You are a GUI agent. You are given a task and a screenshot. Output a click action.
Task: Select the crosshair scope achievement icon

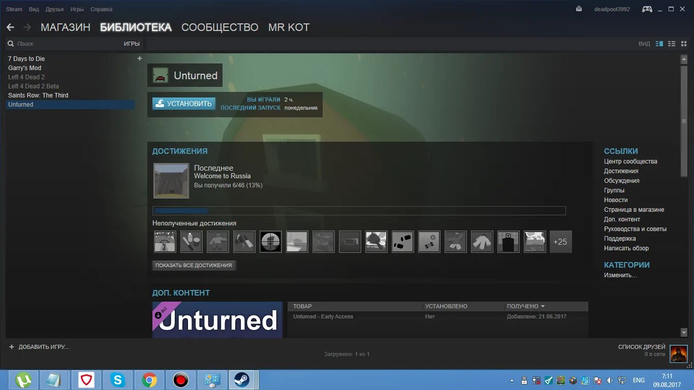tap(271, 242)
